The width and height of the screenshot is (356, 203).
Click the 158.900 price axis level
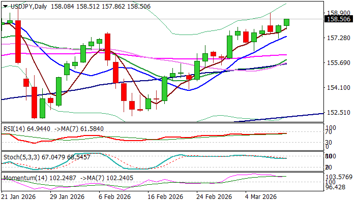click(338, 13)
